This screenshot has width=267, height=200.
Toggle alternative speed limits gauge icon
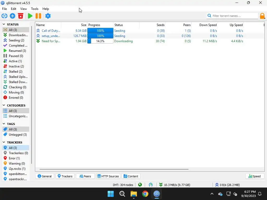click(x=151, y=185)
